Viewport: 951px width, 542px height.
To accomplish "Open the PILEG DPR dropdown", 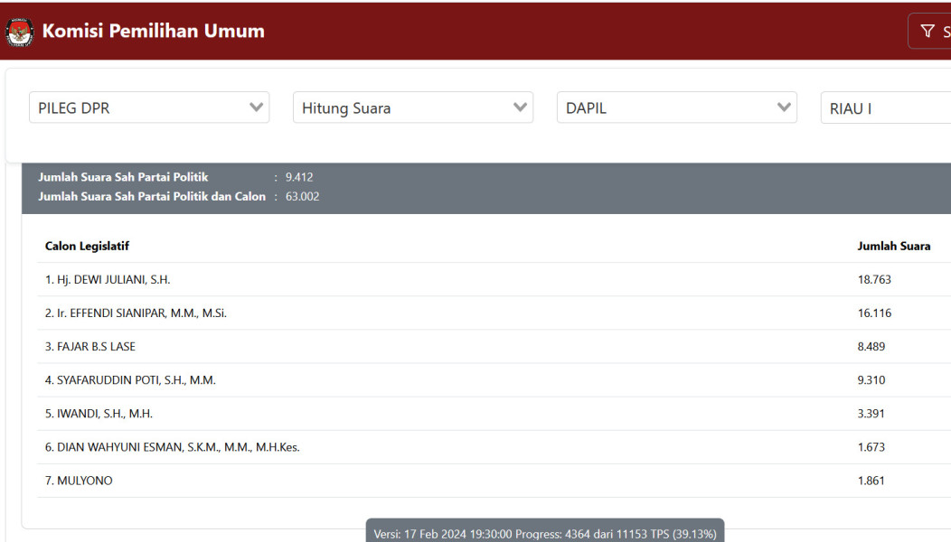I will 149,107.
